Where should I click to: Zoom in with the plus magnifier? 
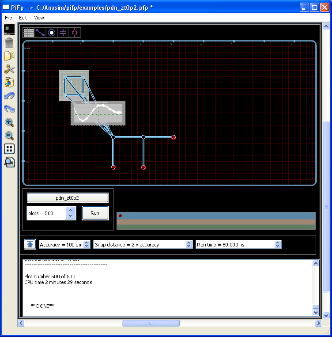[x=9, y=122]
